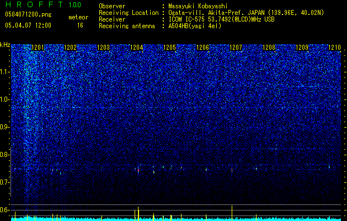Click the 1204 time marker
Screen dimensions: 347x221
tap(137, 47)
